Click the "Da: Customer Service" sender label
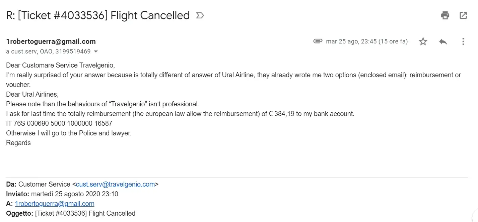 click(39, 184)
